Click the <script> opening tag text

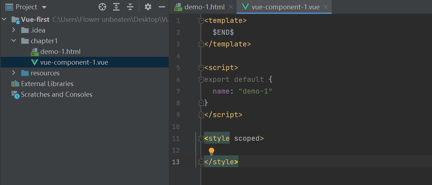point(221,67)
